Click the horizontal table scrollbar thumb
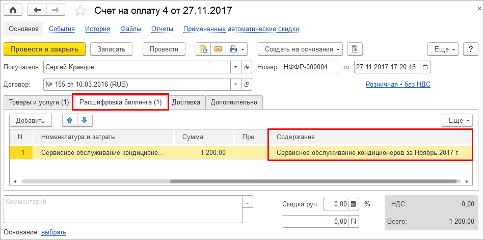Screen dimensions: 484x240 coord(314,181)
